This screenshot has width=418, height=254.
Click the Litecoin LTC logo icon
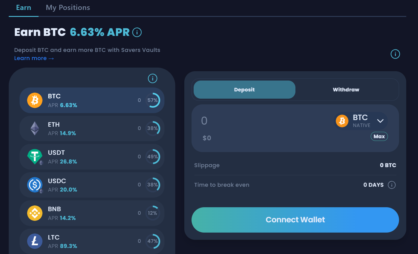pos(35,241)
